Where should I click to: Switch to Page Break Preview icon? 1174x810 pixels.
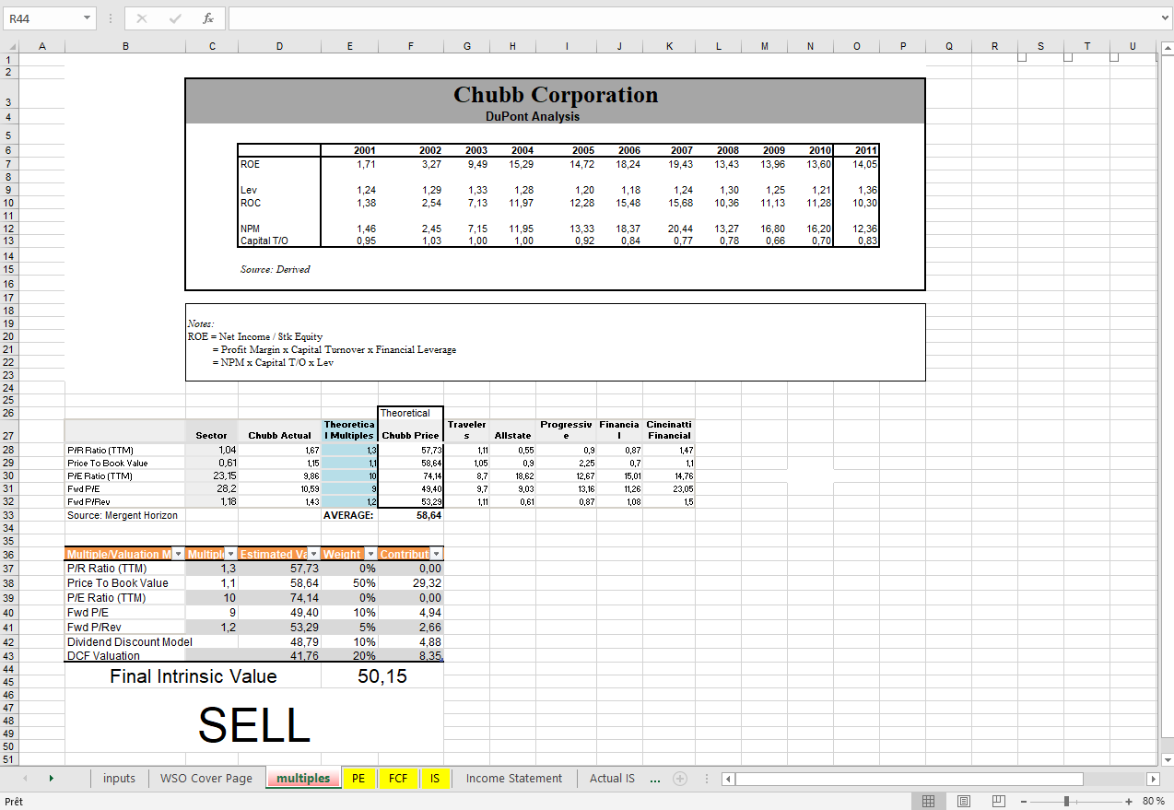[x=998, y=802]
